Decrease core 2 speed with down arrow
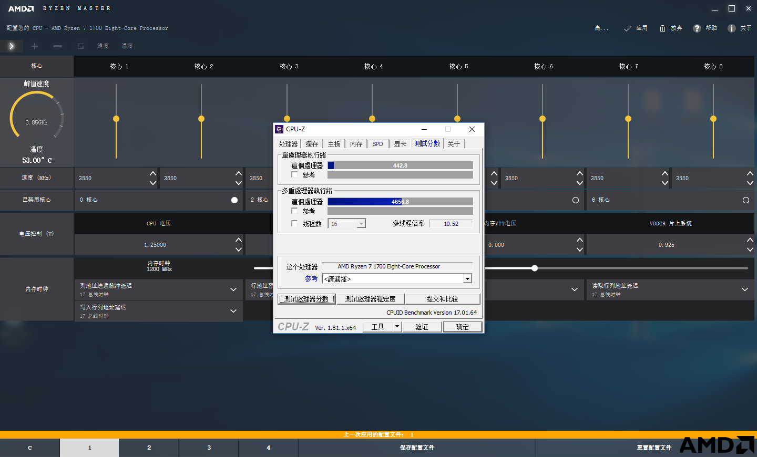This screenshot has height=457, width=757. pos(239,183)
